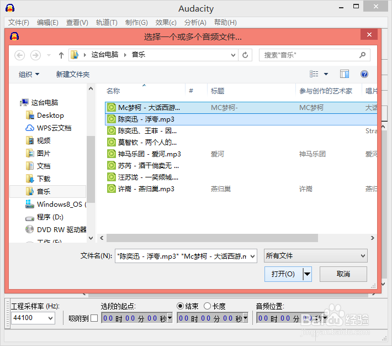
Task: Select the 结束 radio button
Action: pyautogui.click(x=180, y=306)
